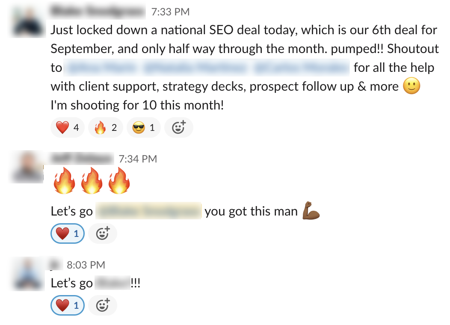Click the sender name beside 7:34 PM

click(x=82, y=159)
